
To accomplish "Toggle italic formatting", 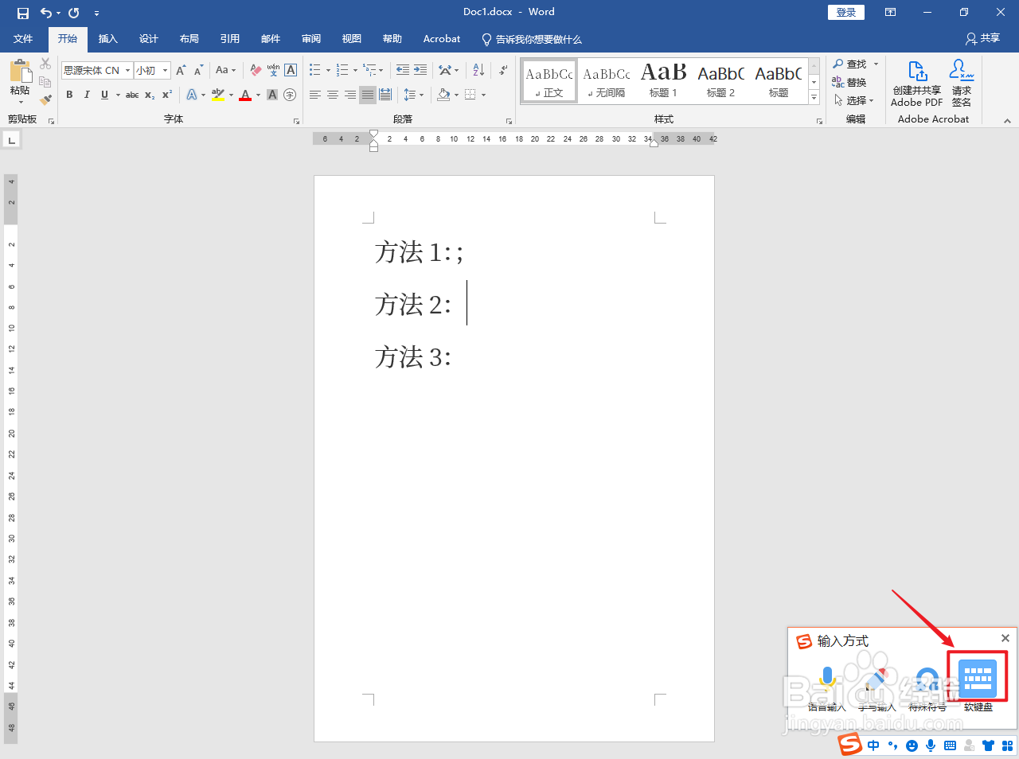I will (x=87, y=95).
